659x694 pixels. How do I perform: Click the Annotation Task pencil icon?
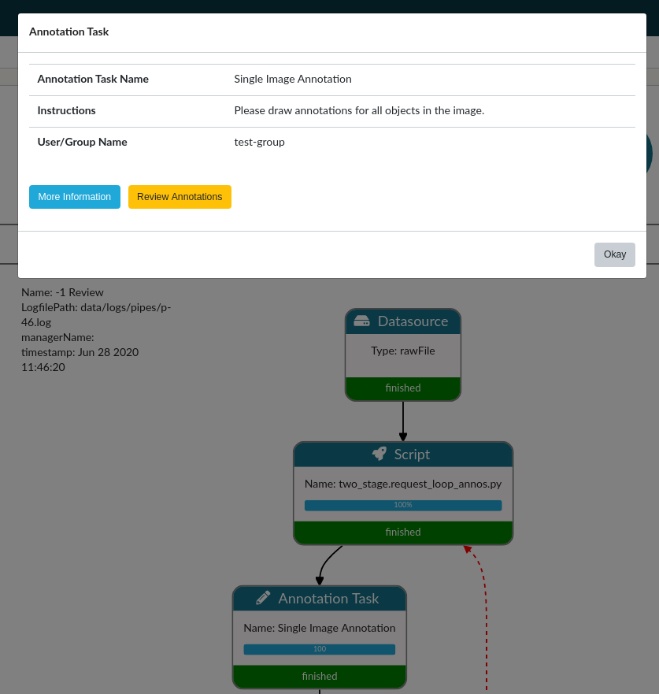click(264, 599)
